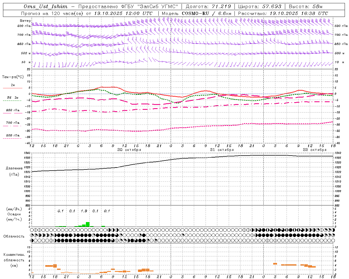This screenshot has height=279, width=349.
Task: Click the red solid line sample under 2м legend
Action: point(13,88)
